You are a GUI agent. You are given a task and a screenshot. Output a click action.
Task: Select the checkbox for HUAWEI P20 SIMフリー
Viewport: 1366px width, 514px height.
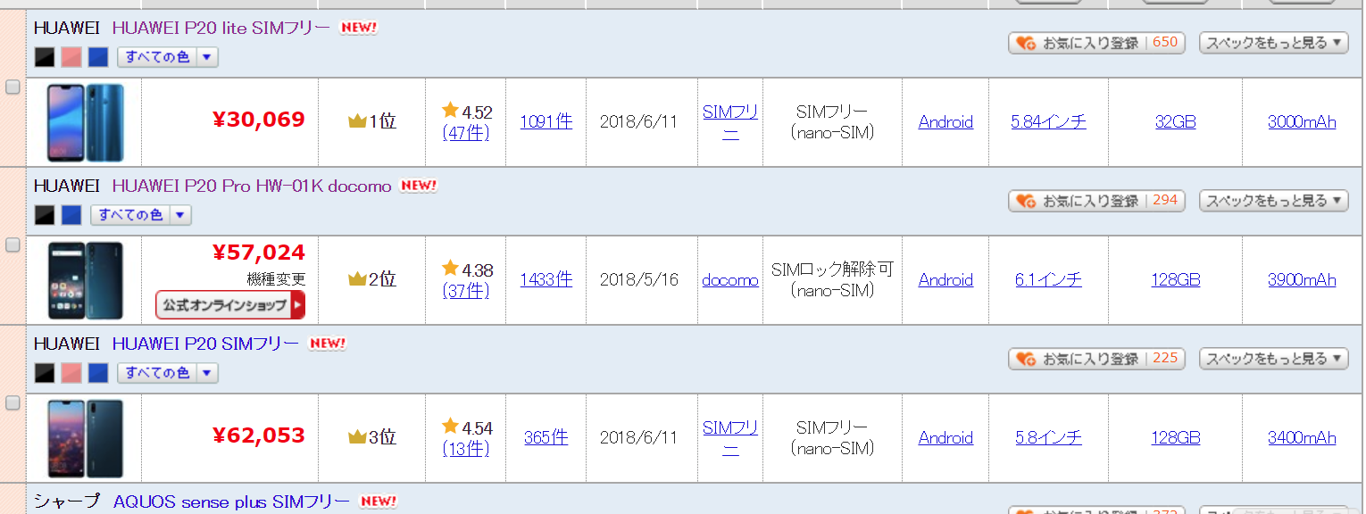(12, 402)
